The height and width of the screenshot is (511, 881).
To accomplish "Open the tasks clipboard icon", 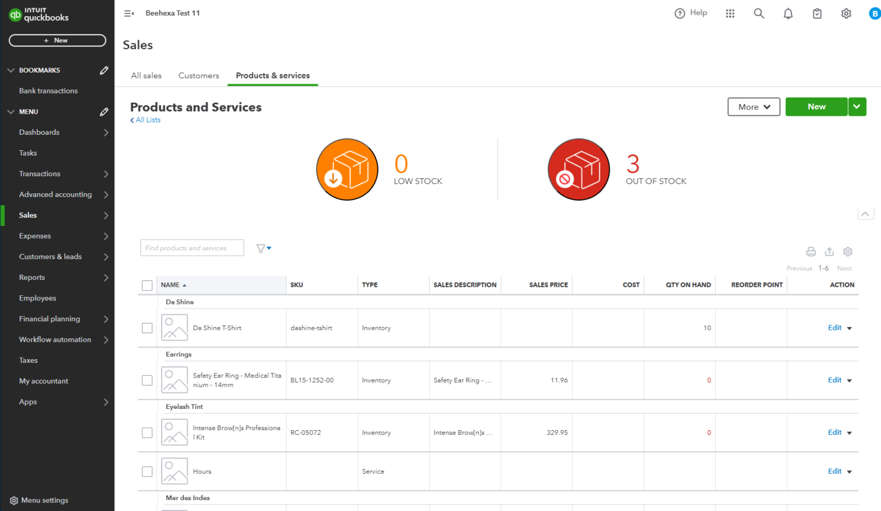I will 817,13.
